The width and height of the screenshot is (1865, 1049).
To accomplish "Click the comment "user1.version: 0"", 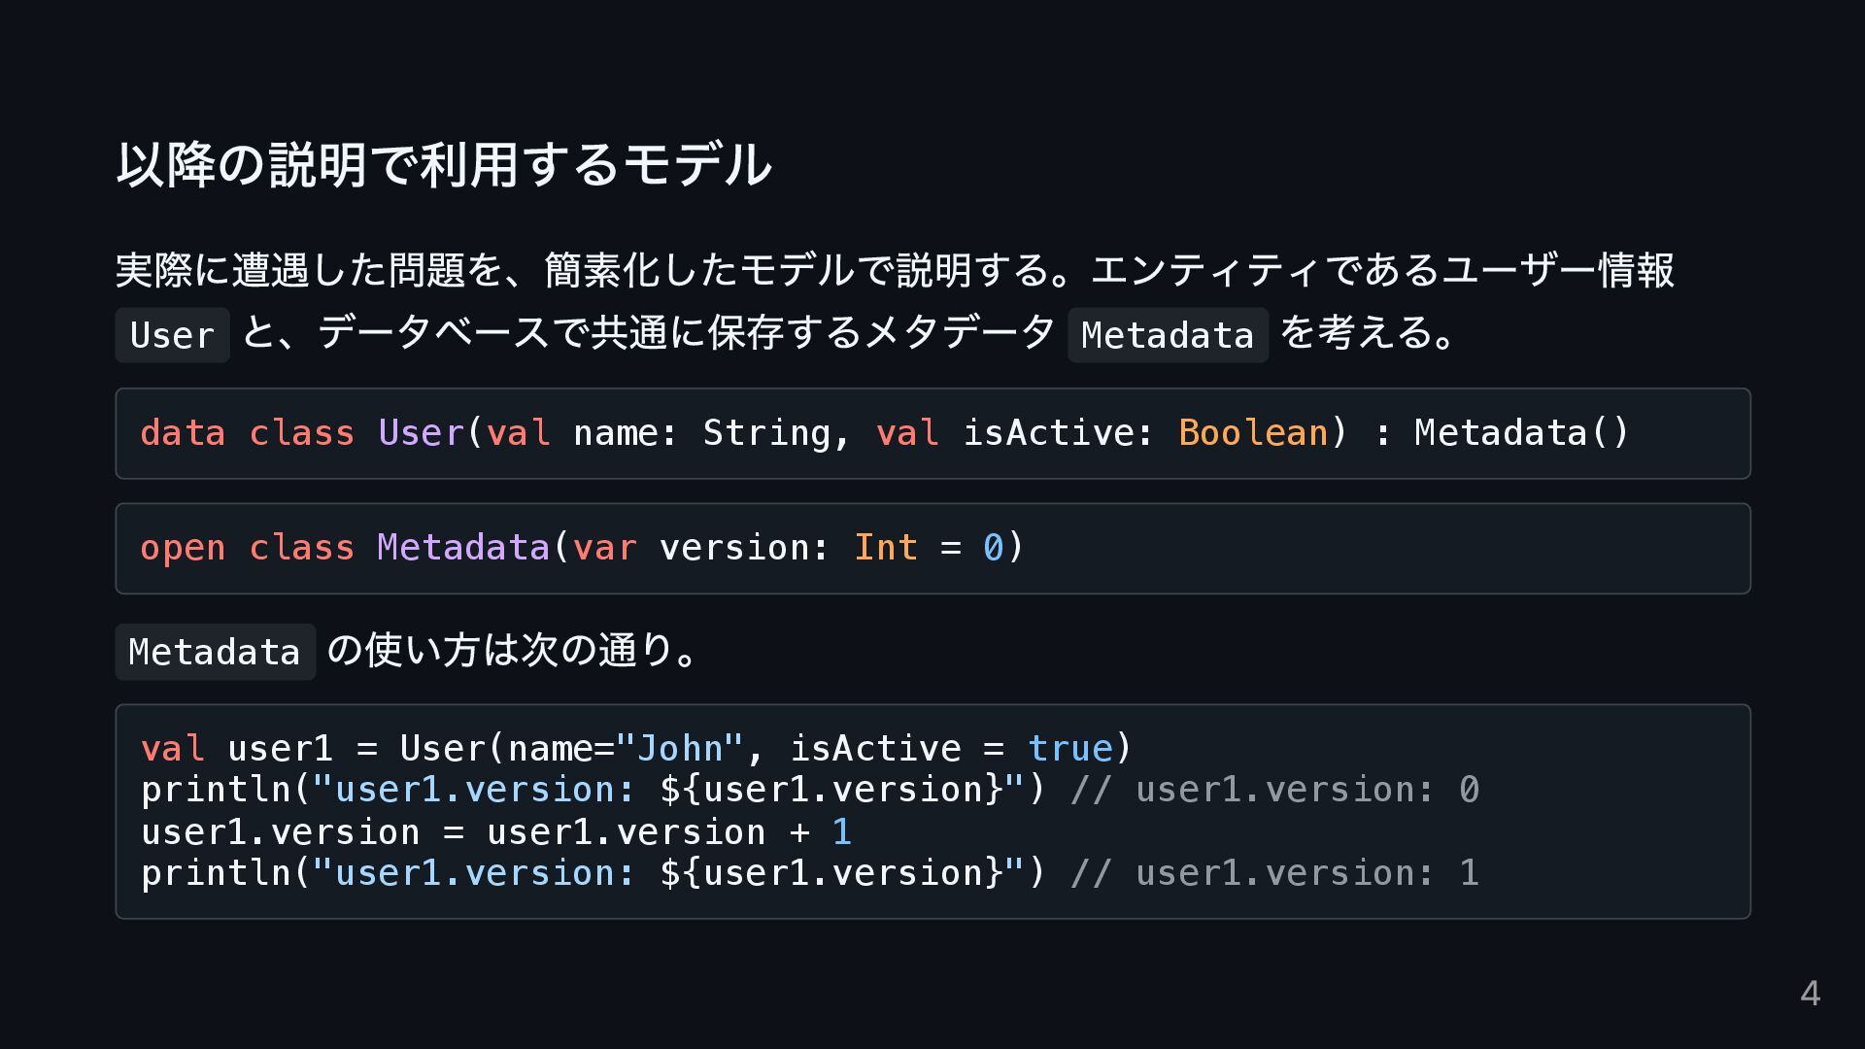I will (1273, 790).
